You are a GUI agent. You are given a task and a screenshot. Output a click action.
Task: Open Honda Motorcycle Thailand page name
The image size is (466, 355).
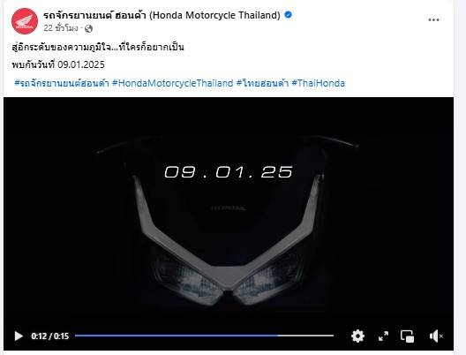pos(162,15)
